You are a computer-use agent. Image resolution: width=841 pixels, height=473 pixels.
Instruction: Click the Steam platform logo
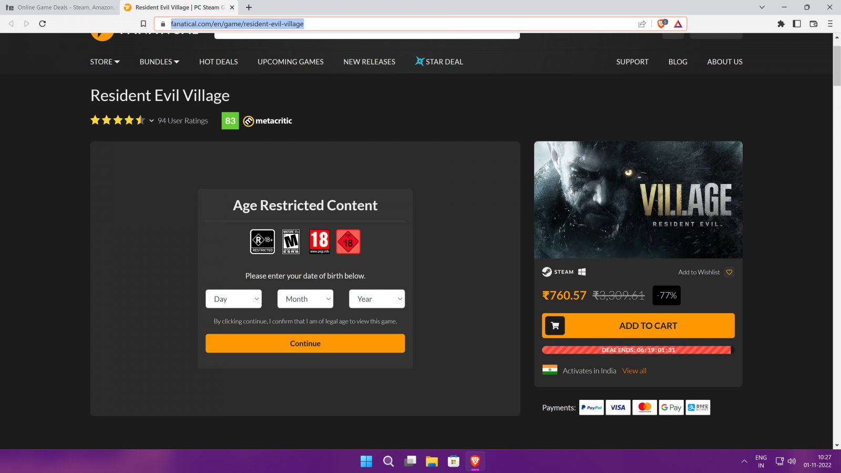pos(558,272)
